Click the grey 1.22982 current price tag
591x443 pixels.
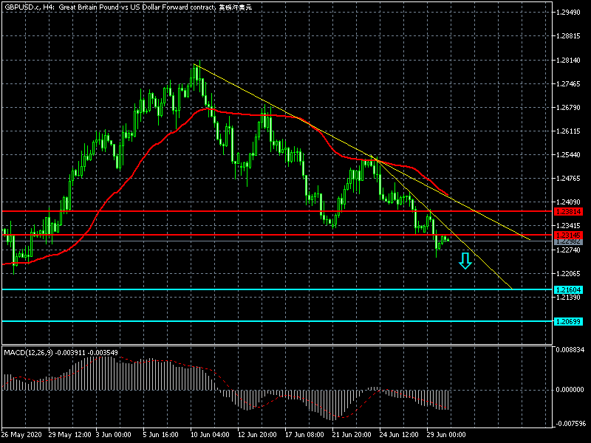567,241
